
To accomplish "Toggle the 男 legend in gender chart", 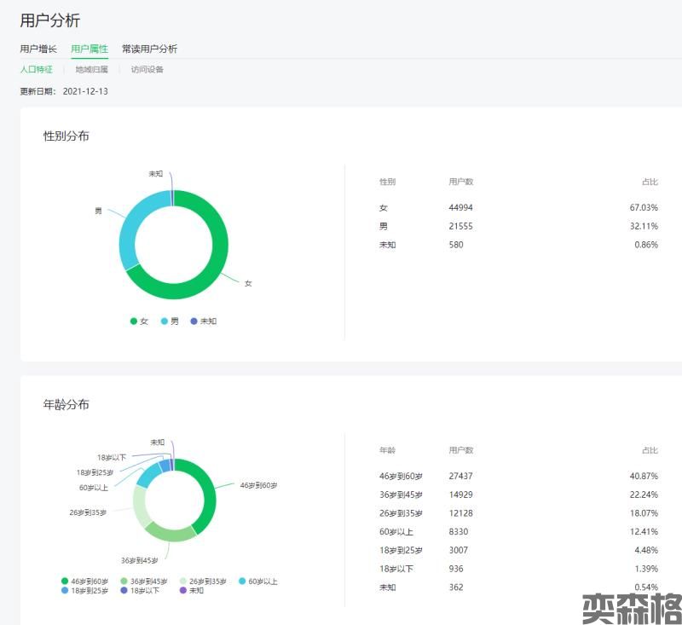I will click(x=170, y=321).
